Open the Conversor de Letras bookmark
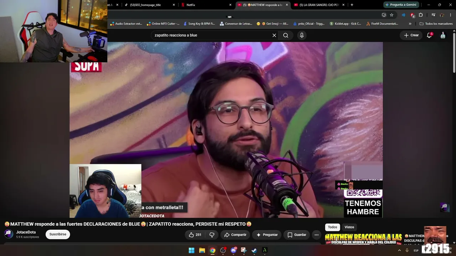Image resolution: width=456 pixels, height=256 pixels. [x=236, y=24]
